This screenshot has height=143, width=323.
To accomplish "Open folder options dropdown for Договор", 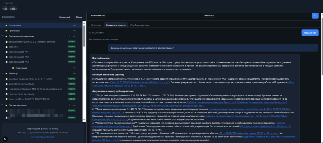I will coord(75,73).
